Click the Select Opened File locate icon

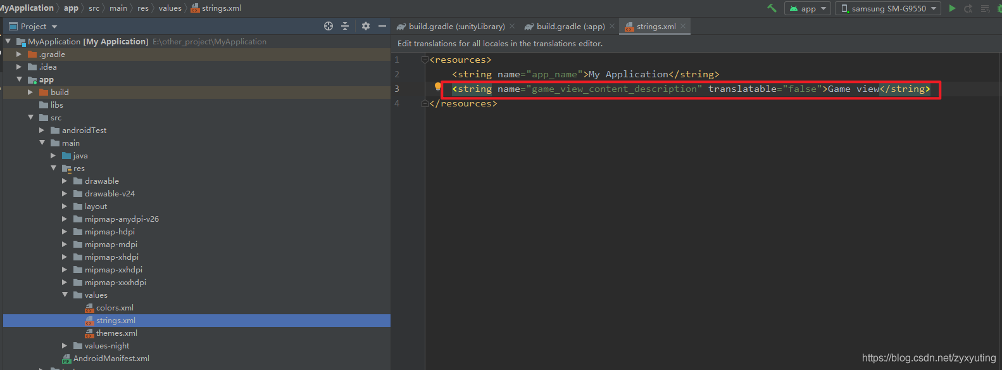(328, 26)
